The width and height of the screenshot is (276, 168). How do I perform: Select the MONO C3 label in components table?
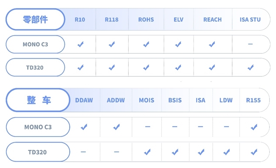click(35, 44)
